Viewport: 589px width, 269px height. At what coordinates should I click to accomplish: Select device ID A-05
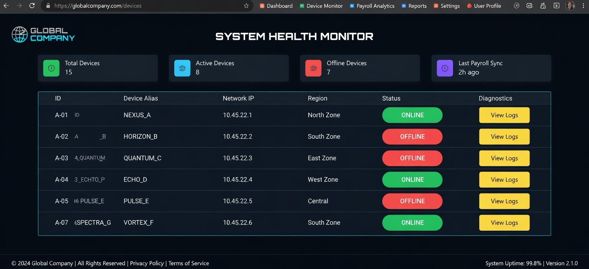62,201
